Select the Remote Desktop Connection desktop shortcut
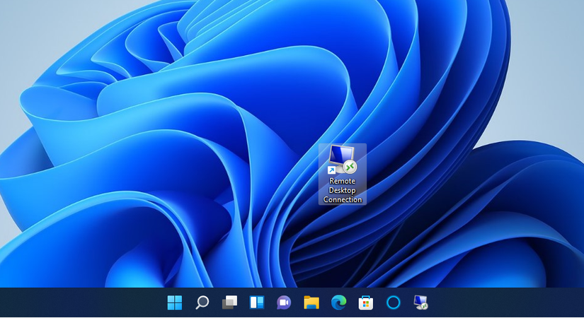Image resolution: width=584 pixels, height=318 pixels. (x=343, y=161)
